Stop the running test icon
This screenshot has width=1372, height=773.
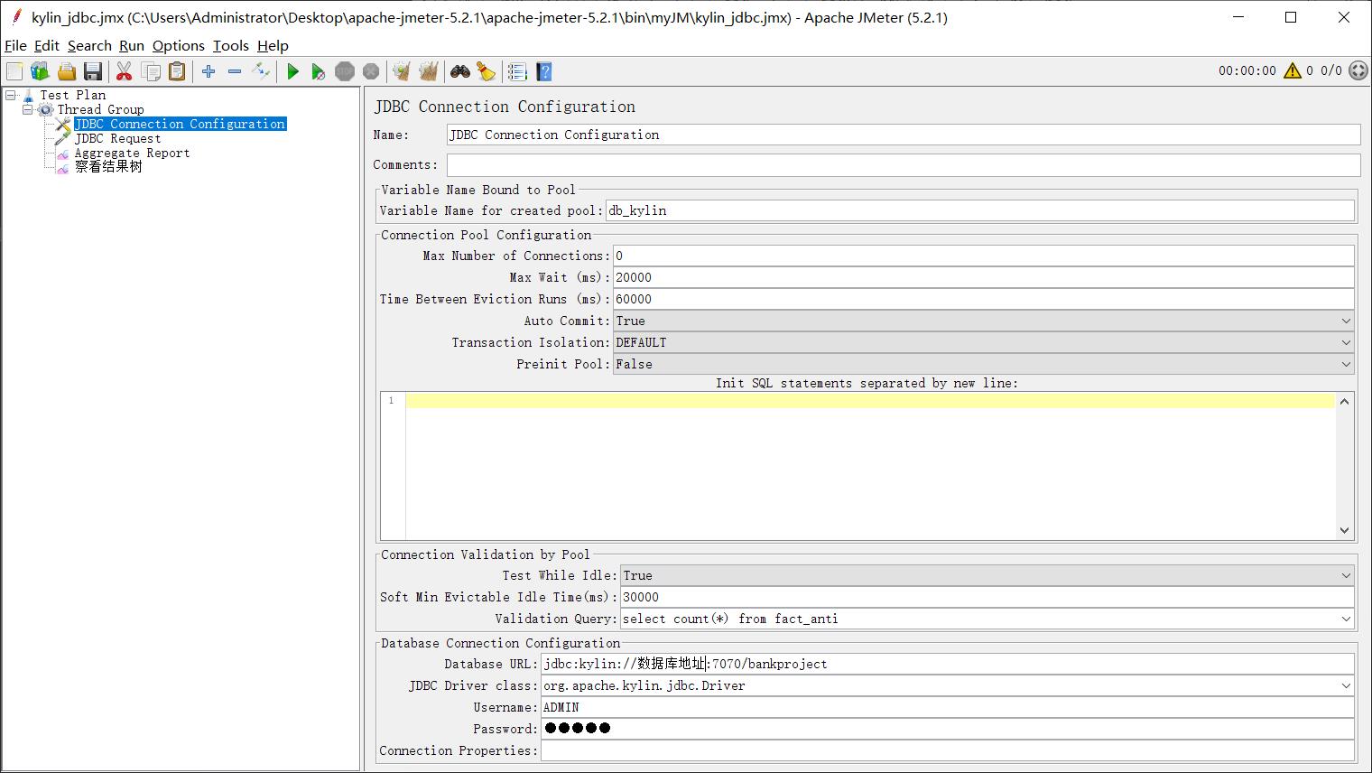345,71
